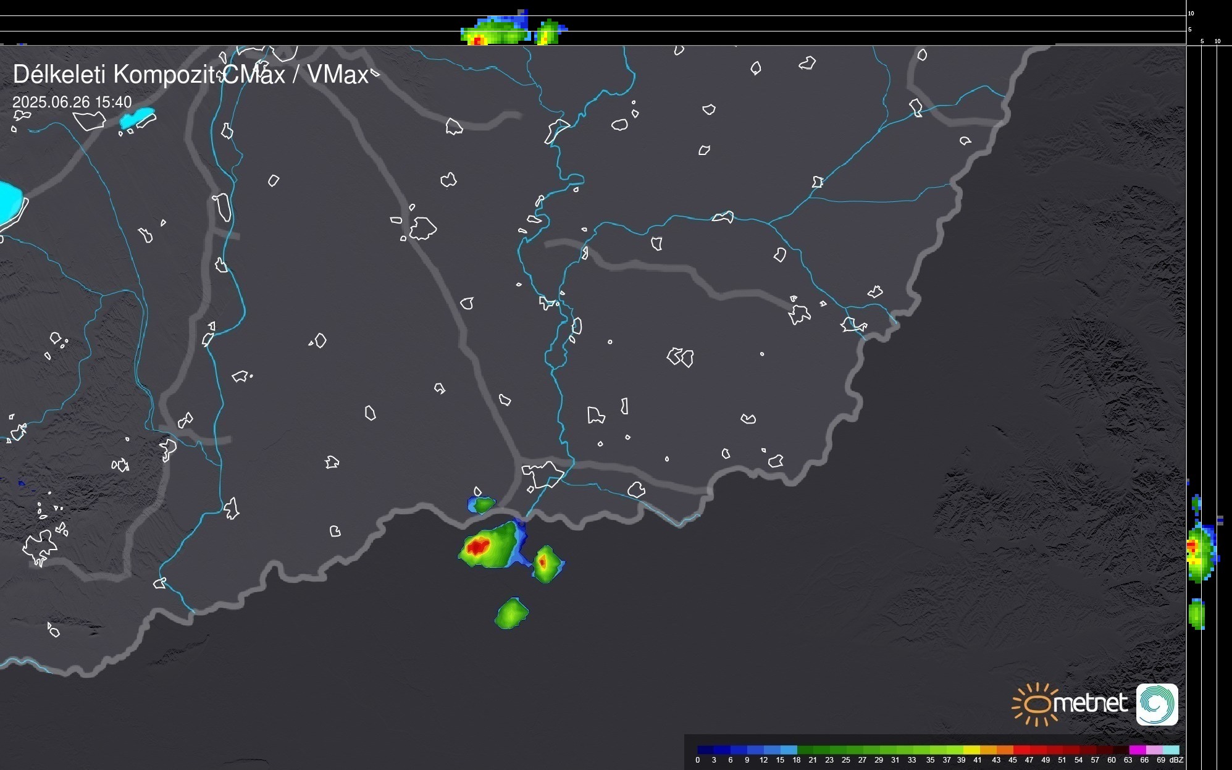Click the magenta 63 dBZ legend swatch
This screenshot has height=770, width=1232.
pyautogui.click(x=1137, y=750)
